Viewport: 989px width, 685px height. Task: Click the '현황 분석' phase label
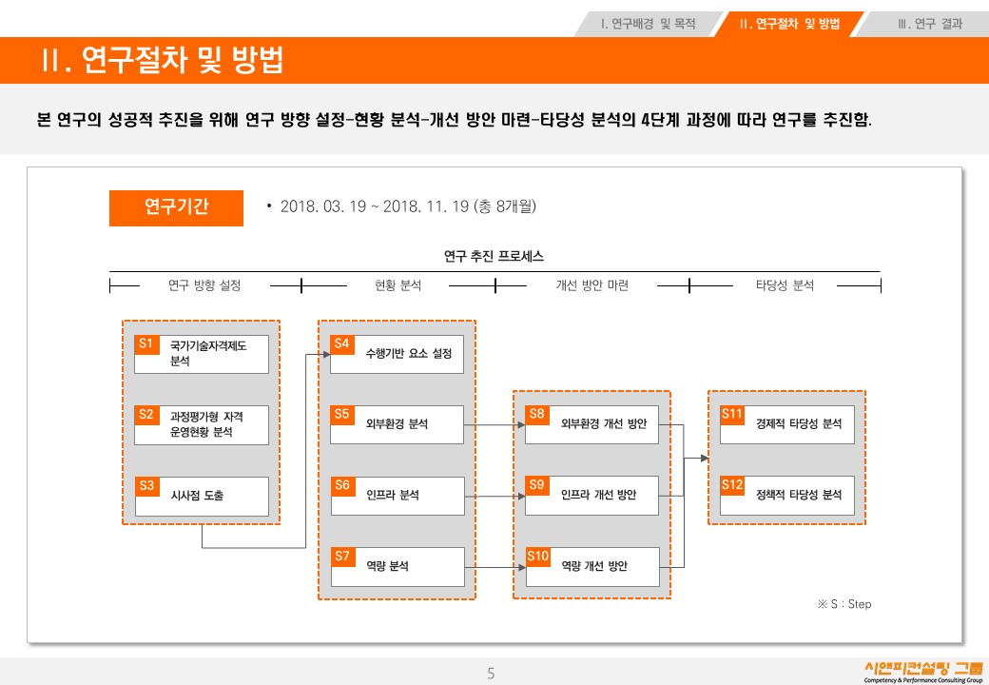[398, 285]
